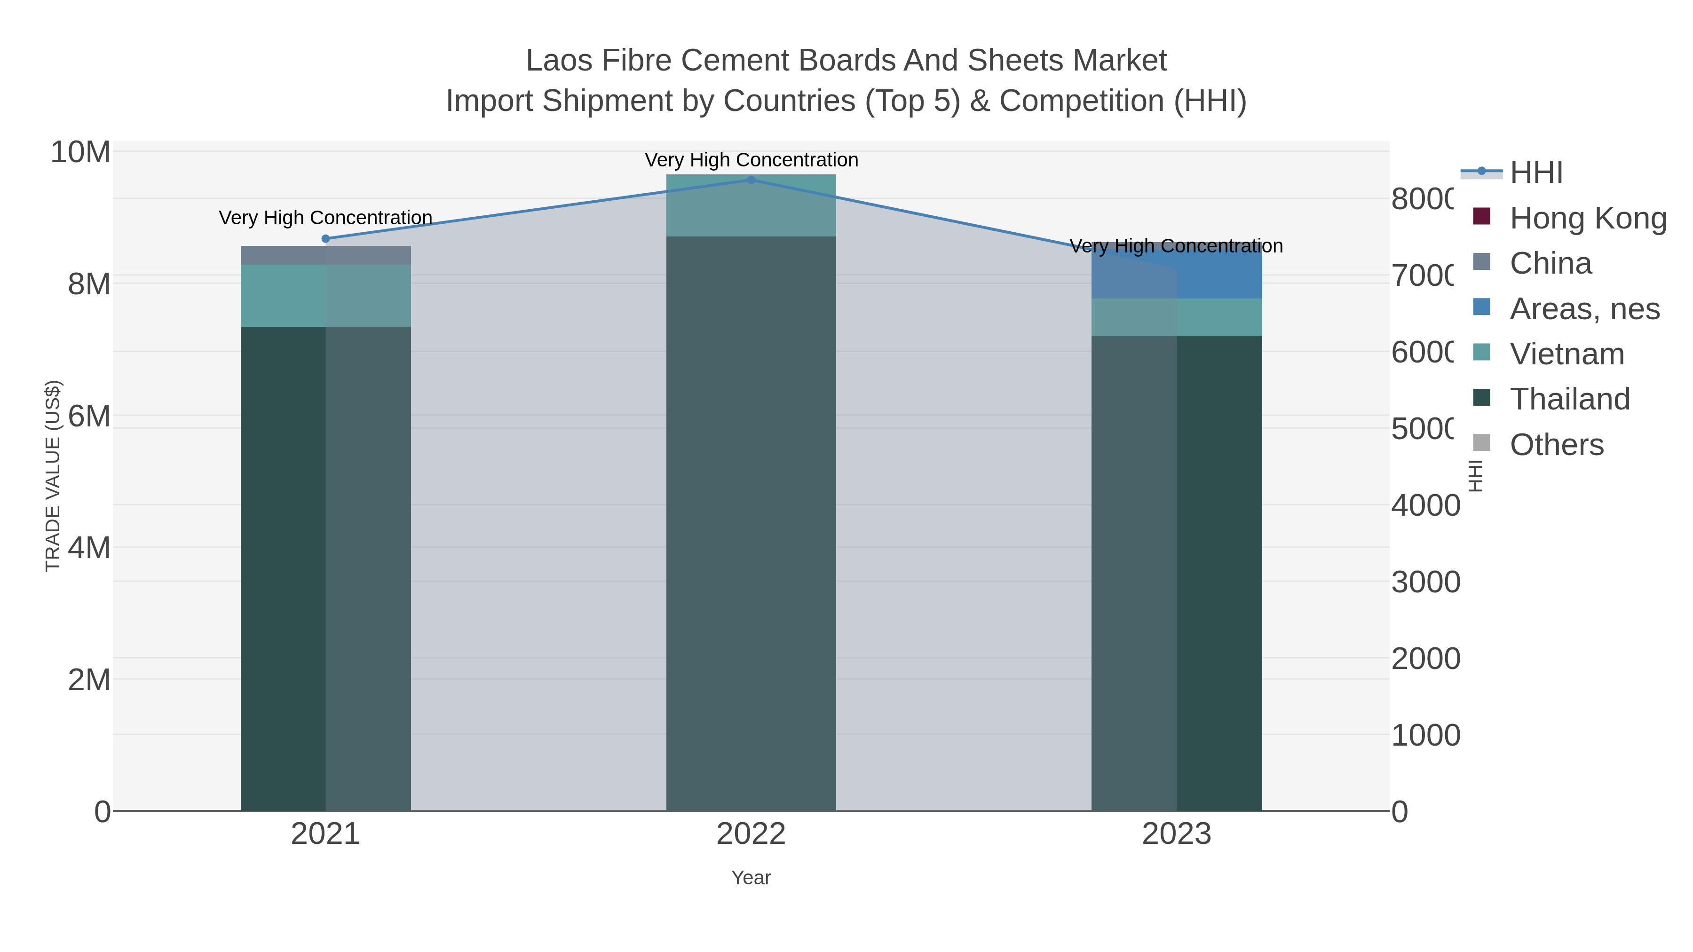Click the Areas, nes blue color swatch

[1481, 306]
